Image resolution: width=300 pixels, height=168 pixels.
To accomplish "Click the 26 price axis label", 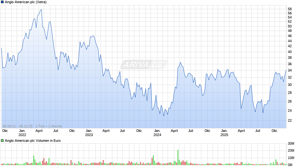I will 290,101.
